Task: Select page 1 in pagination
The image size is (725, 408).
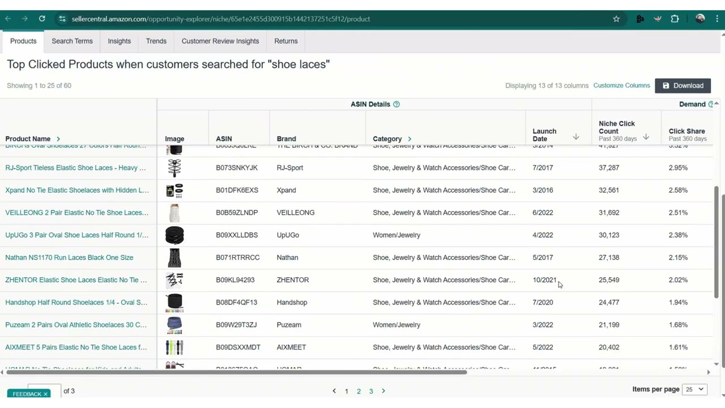Action: (x=346, y=391)
